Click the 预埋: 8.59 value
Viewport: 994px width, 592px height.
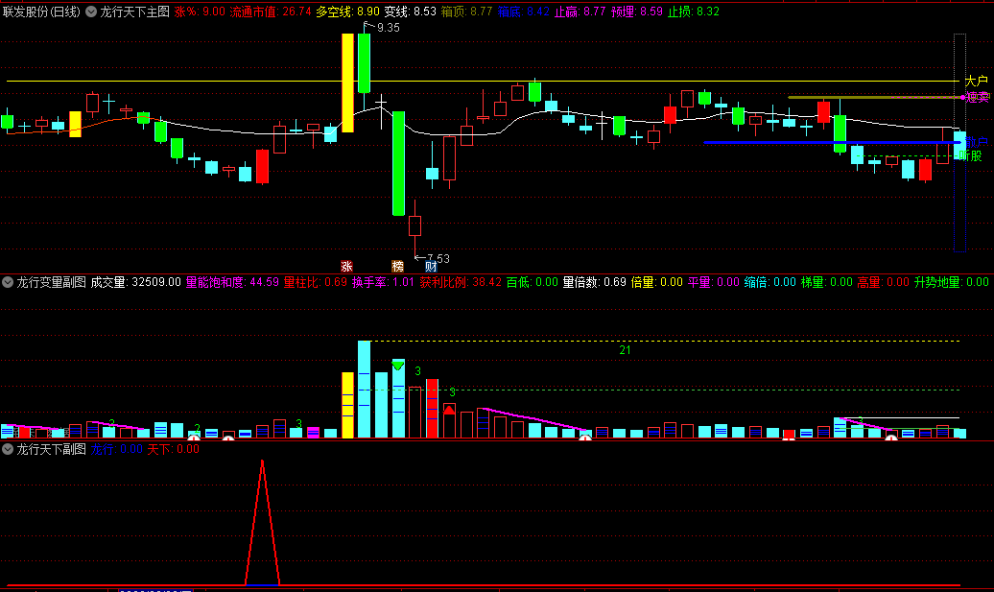(x=636, y=12)
